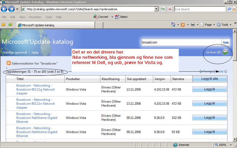Screen dimensions: 237x148
Task: Open the View menu
Action: pos(22,17)
